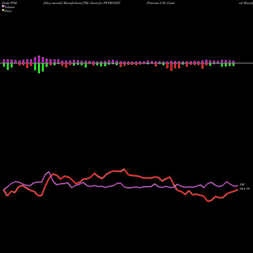Click the peak of the red price line
Viewport: 253px width, 253px height.
coord(124,169)
